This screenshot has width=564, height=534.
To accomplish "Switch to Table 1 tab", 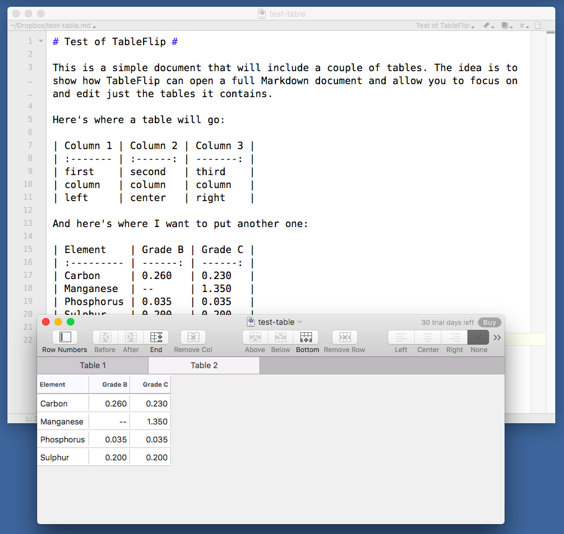I will coord(93,366).
